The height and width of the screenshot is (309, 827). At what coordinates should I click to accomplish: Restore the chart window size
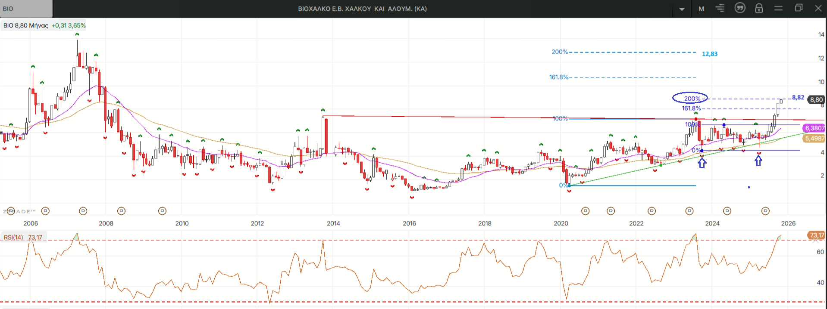799,8
